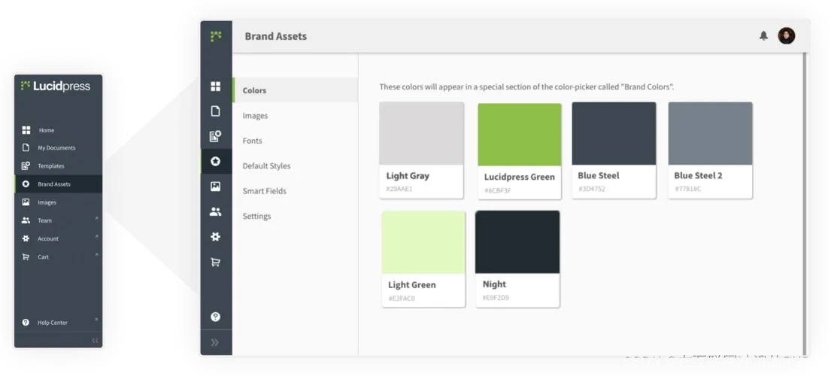The height and width of the screenshot is (376, 831).
Task: Click green logo icon atop collapsed rail
Action: [x=216, y=36]
